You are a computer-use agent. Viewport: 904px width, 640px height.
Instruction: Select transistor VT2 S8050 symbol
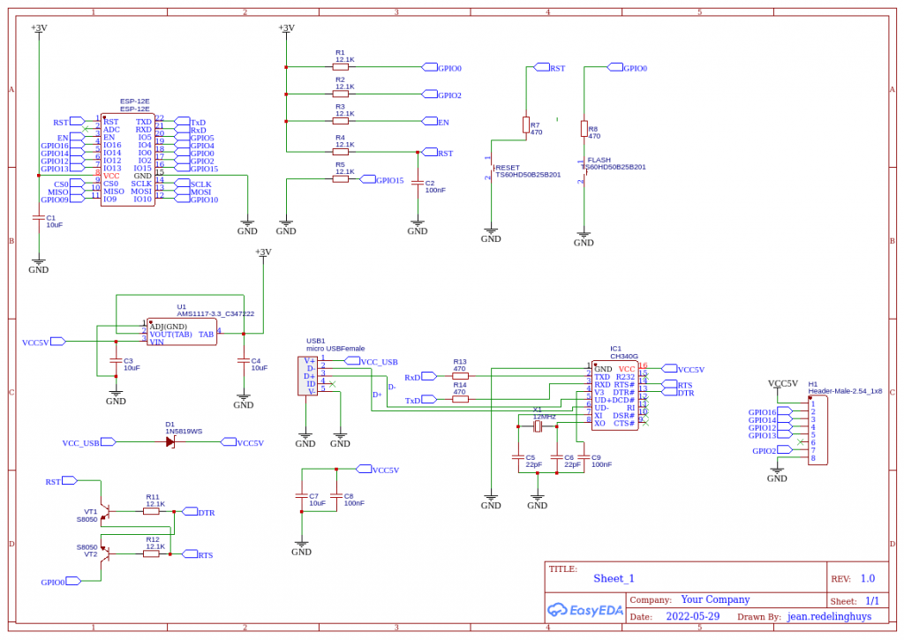coord(104,553)
